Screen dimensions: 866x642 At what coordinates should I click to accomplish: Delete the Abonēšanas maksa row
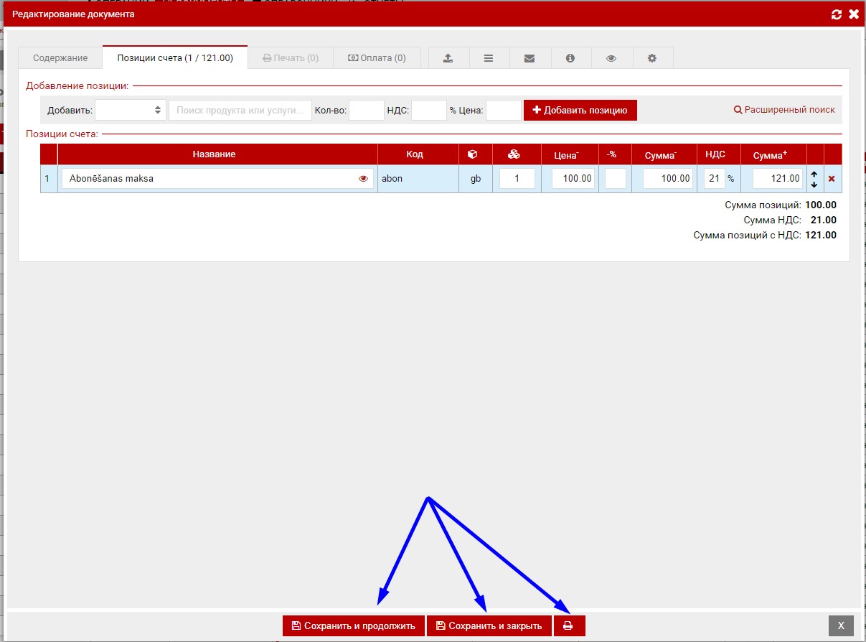[x=832, y=179]
